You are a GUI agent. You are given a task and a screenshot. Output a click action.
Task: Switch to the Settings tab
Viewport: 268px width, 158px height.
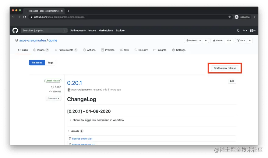pyautogui.click(x=178, y=50)
